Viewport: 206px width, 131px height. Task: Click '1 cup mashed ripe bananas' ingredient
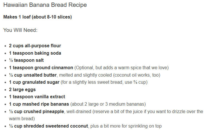[39, 104]
